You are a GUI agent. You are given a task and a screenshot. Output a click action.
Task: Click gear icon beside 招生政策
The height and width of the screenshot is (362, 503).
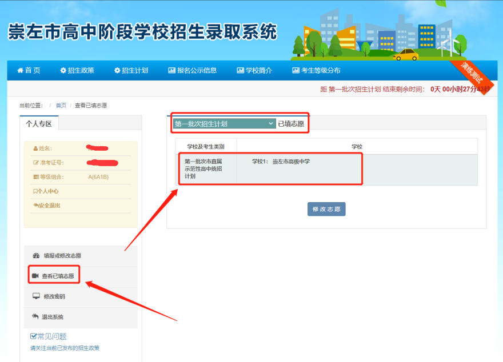pos(63,71)
